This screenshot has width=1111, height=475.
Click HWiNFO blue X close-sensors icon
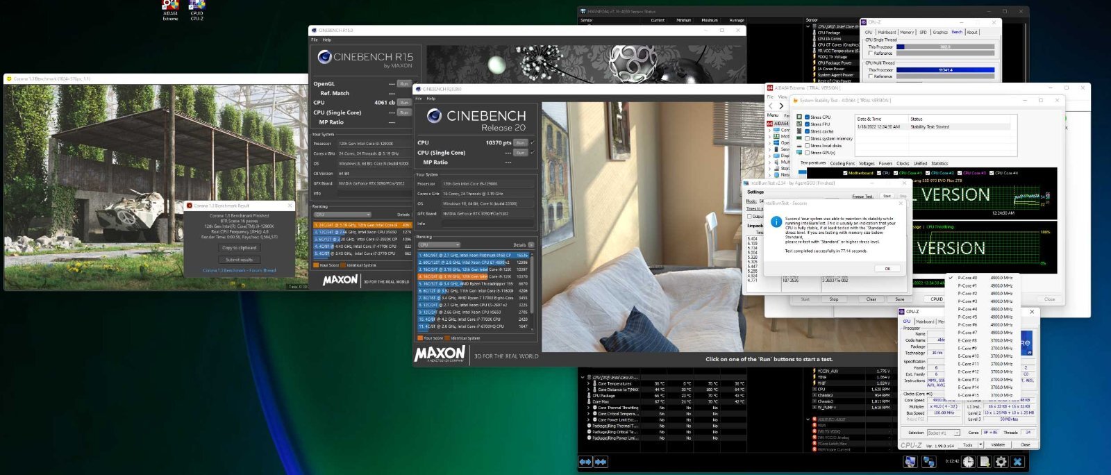pyautogui.click(x=1018, y=462)
